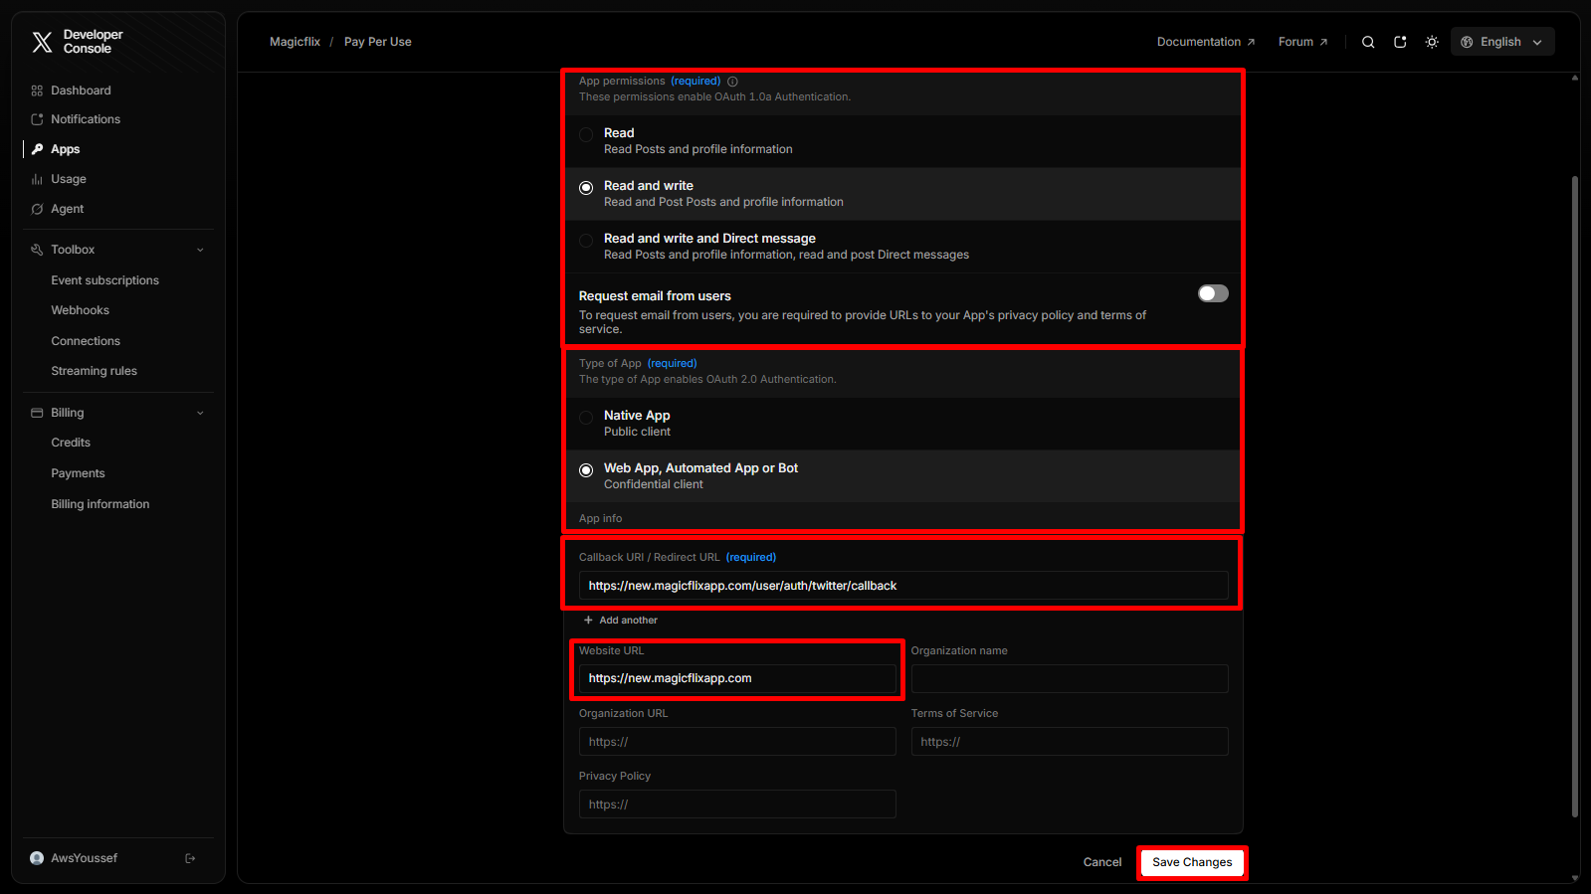Open Event subscriptions in the sidebar
The image size is (1591, 894).
coord(105,280)
